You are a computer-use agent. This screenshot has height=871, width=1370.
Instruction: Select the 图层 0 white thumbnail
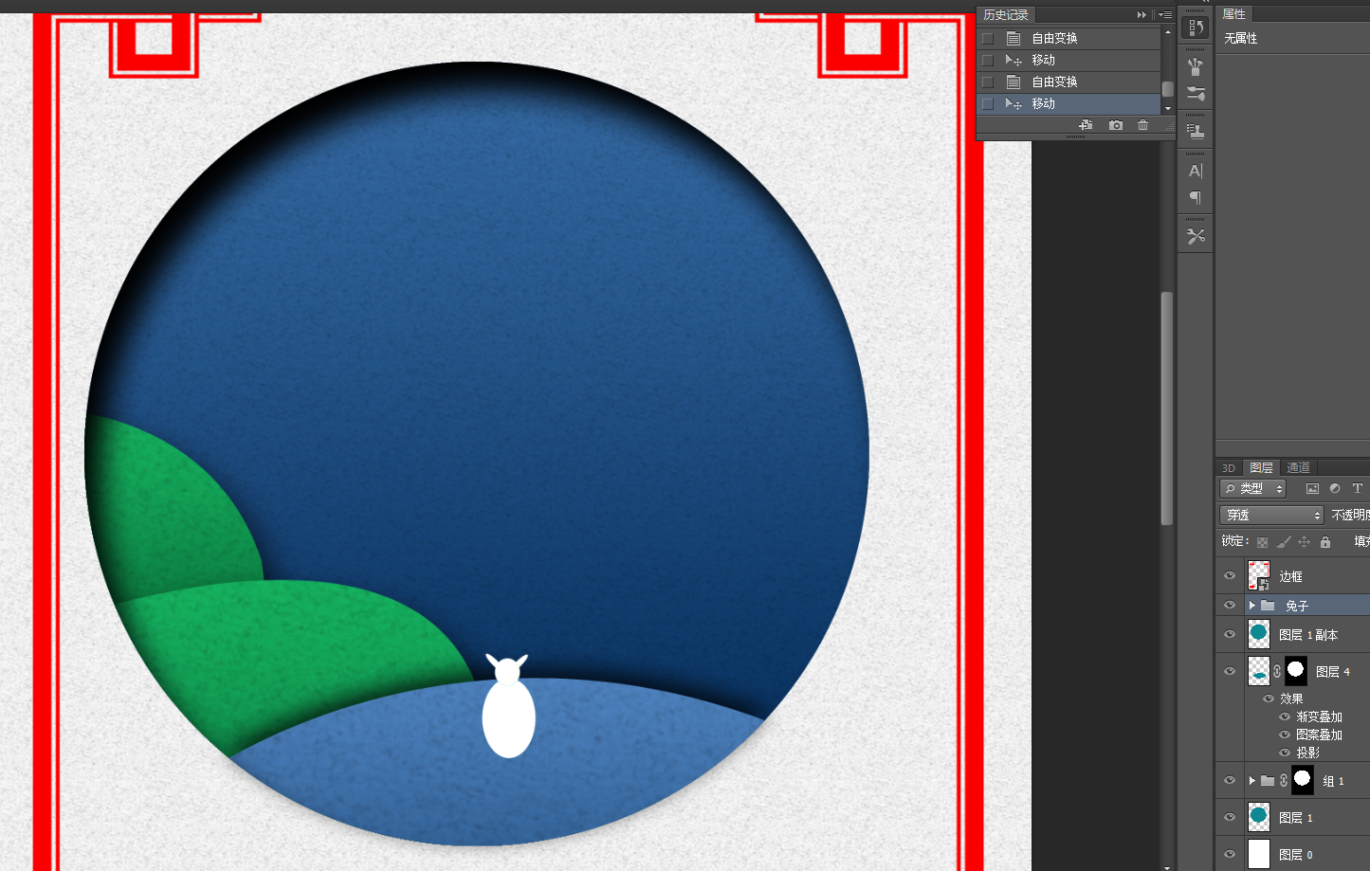(x=1259, y=854)
